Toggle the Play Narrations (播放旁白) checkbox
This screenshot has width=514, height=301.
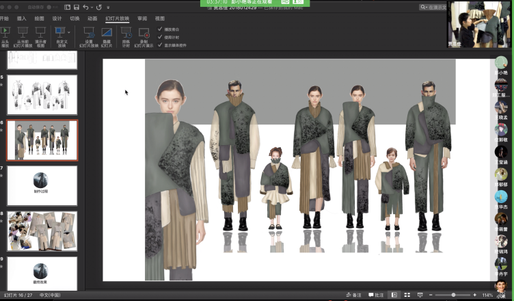(x=160, y=29)
